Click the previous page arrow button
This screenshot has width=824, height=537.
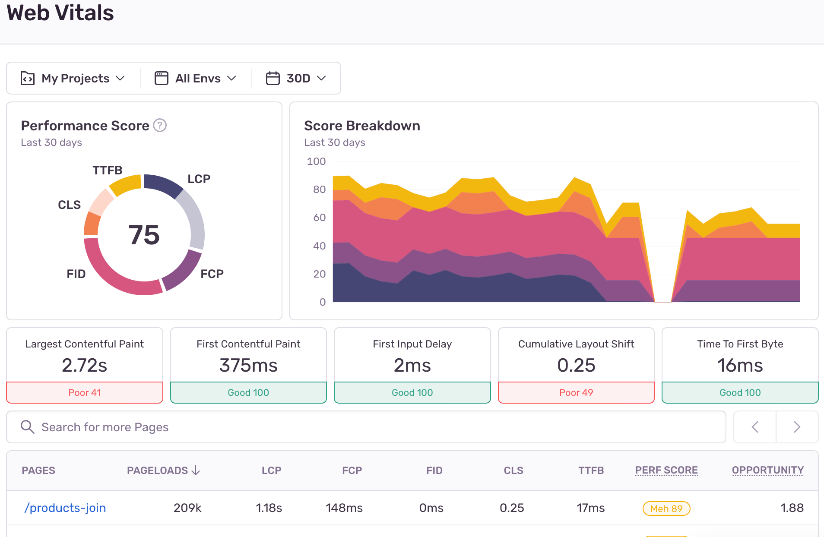[x=755, y=427]
